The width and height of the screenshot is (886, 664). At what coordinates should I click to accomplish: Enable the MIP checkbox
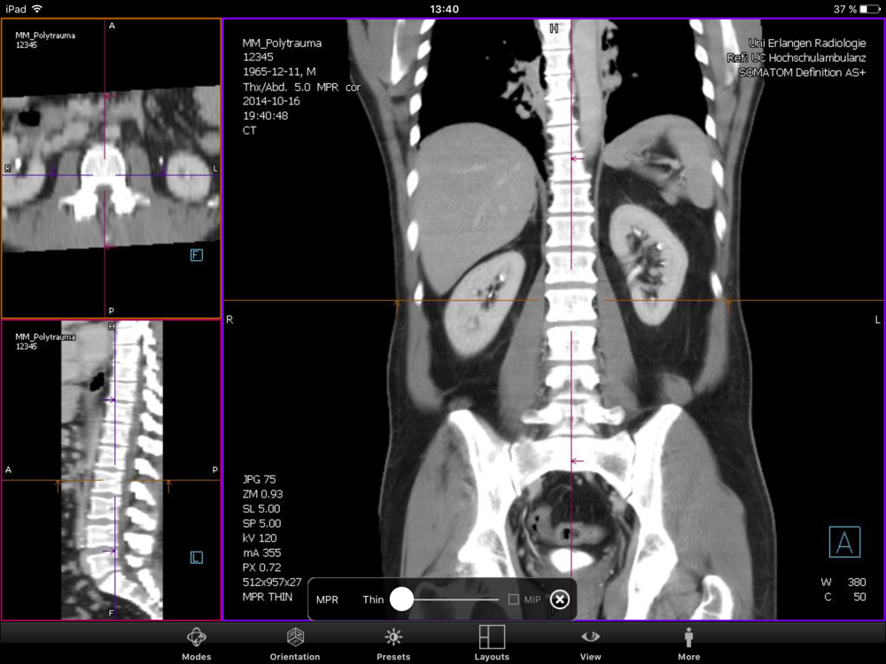pyautogui.click(x=513, y=599)
